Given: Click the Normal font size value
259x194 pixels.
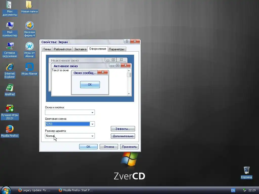Looking at the screenshot, I should [50, 136].
